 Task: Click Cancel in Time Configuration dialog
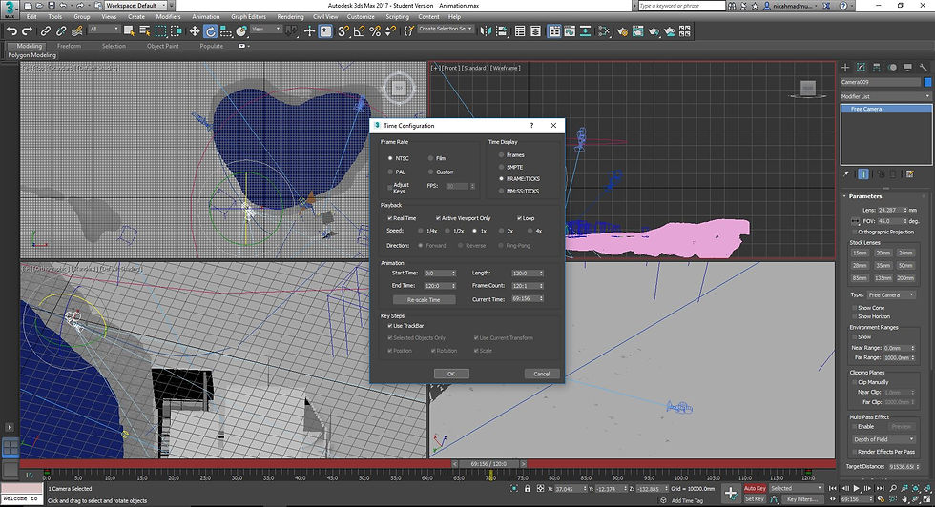click(542, 375)
